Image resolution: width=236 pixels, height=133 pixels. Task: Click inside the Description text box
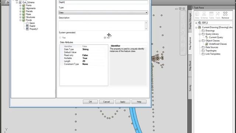102,25
